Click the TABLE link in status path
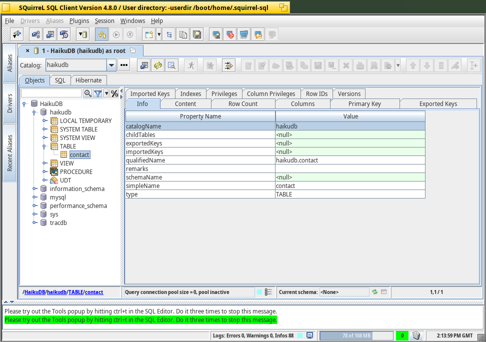This screenshot has height=342, width=486. pyautogui.click(x=75, y=292)
